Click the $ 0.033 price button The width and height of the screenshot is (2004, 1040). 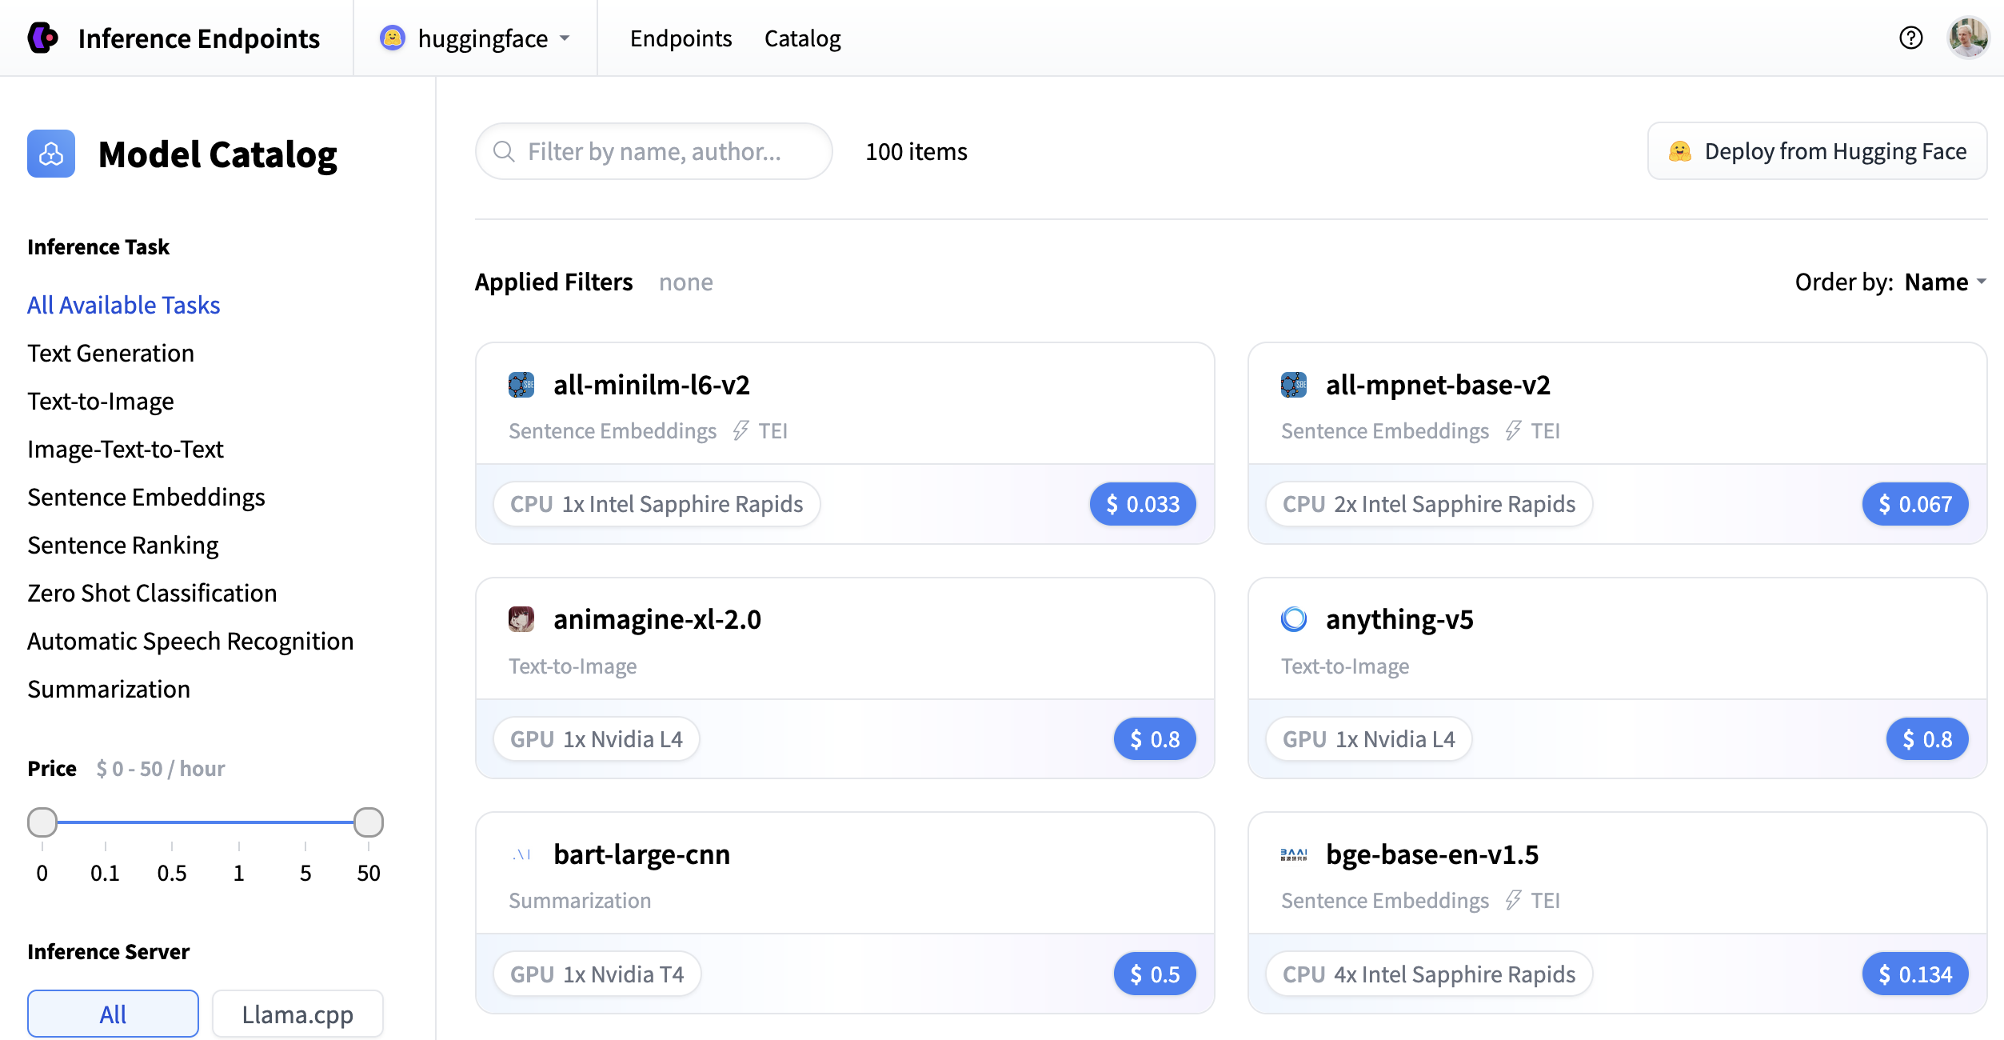pyautogui.click(x=1142, y=504)
